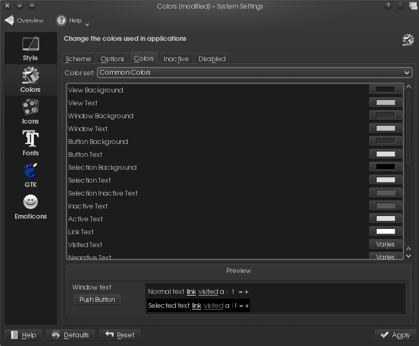Pick the Window Background color
Viewport: 419px width, 346px height.
[x=386, y=115]
